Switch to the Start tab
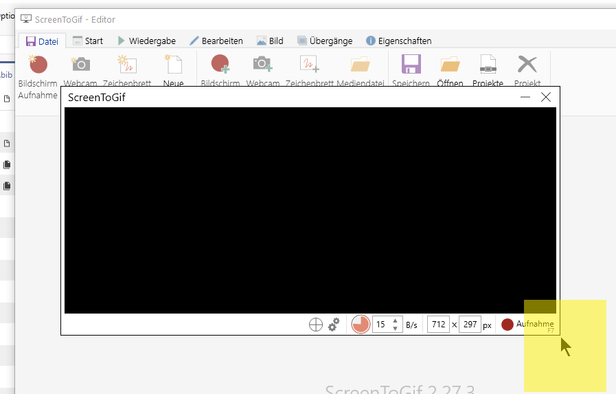The width and height of the screenshot is (616, 394). click(88, 41)
